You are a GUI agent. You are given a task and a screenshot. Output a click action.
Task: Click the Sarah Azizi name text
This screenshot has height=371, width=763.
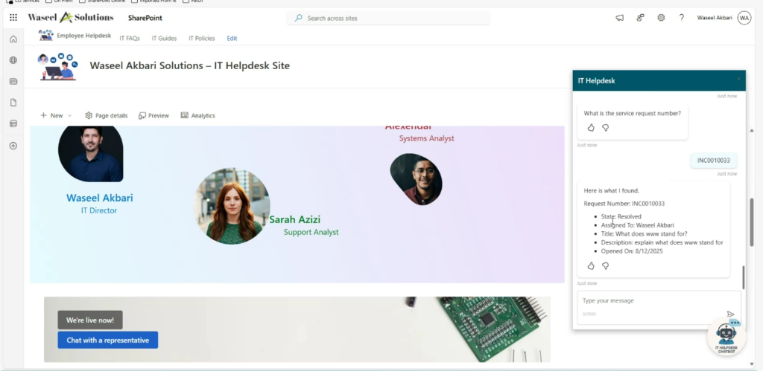(x=294, y=219)
